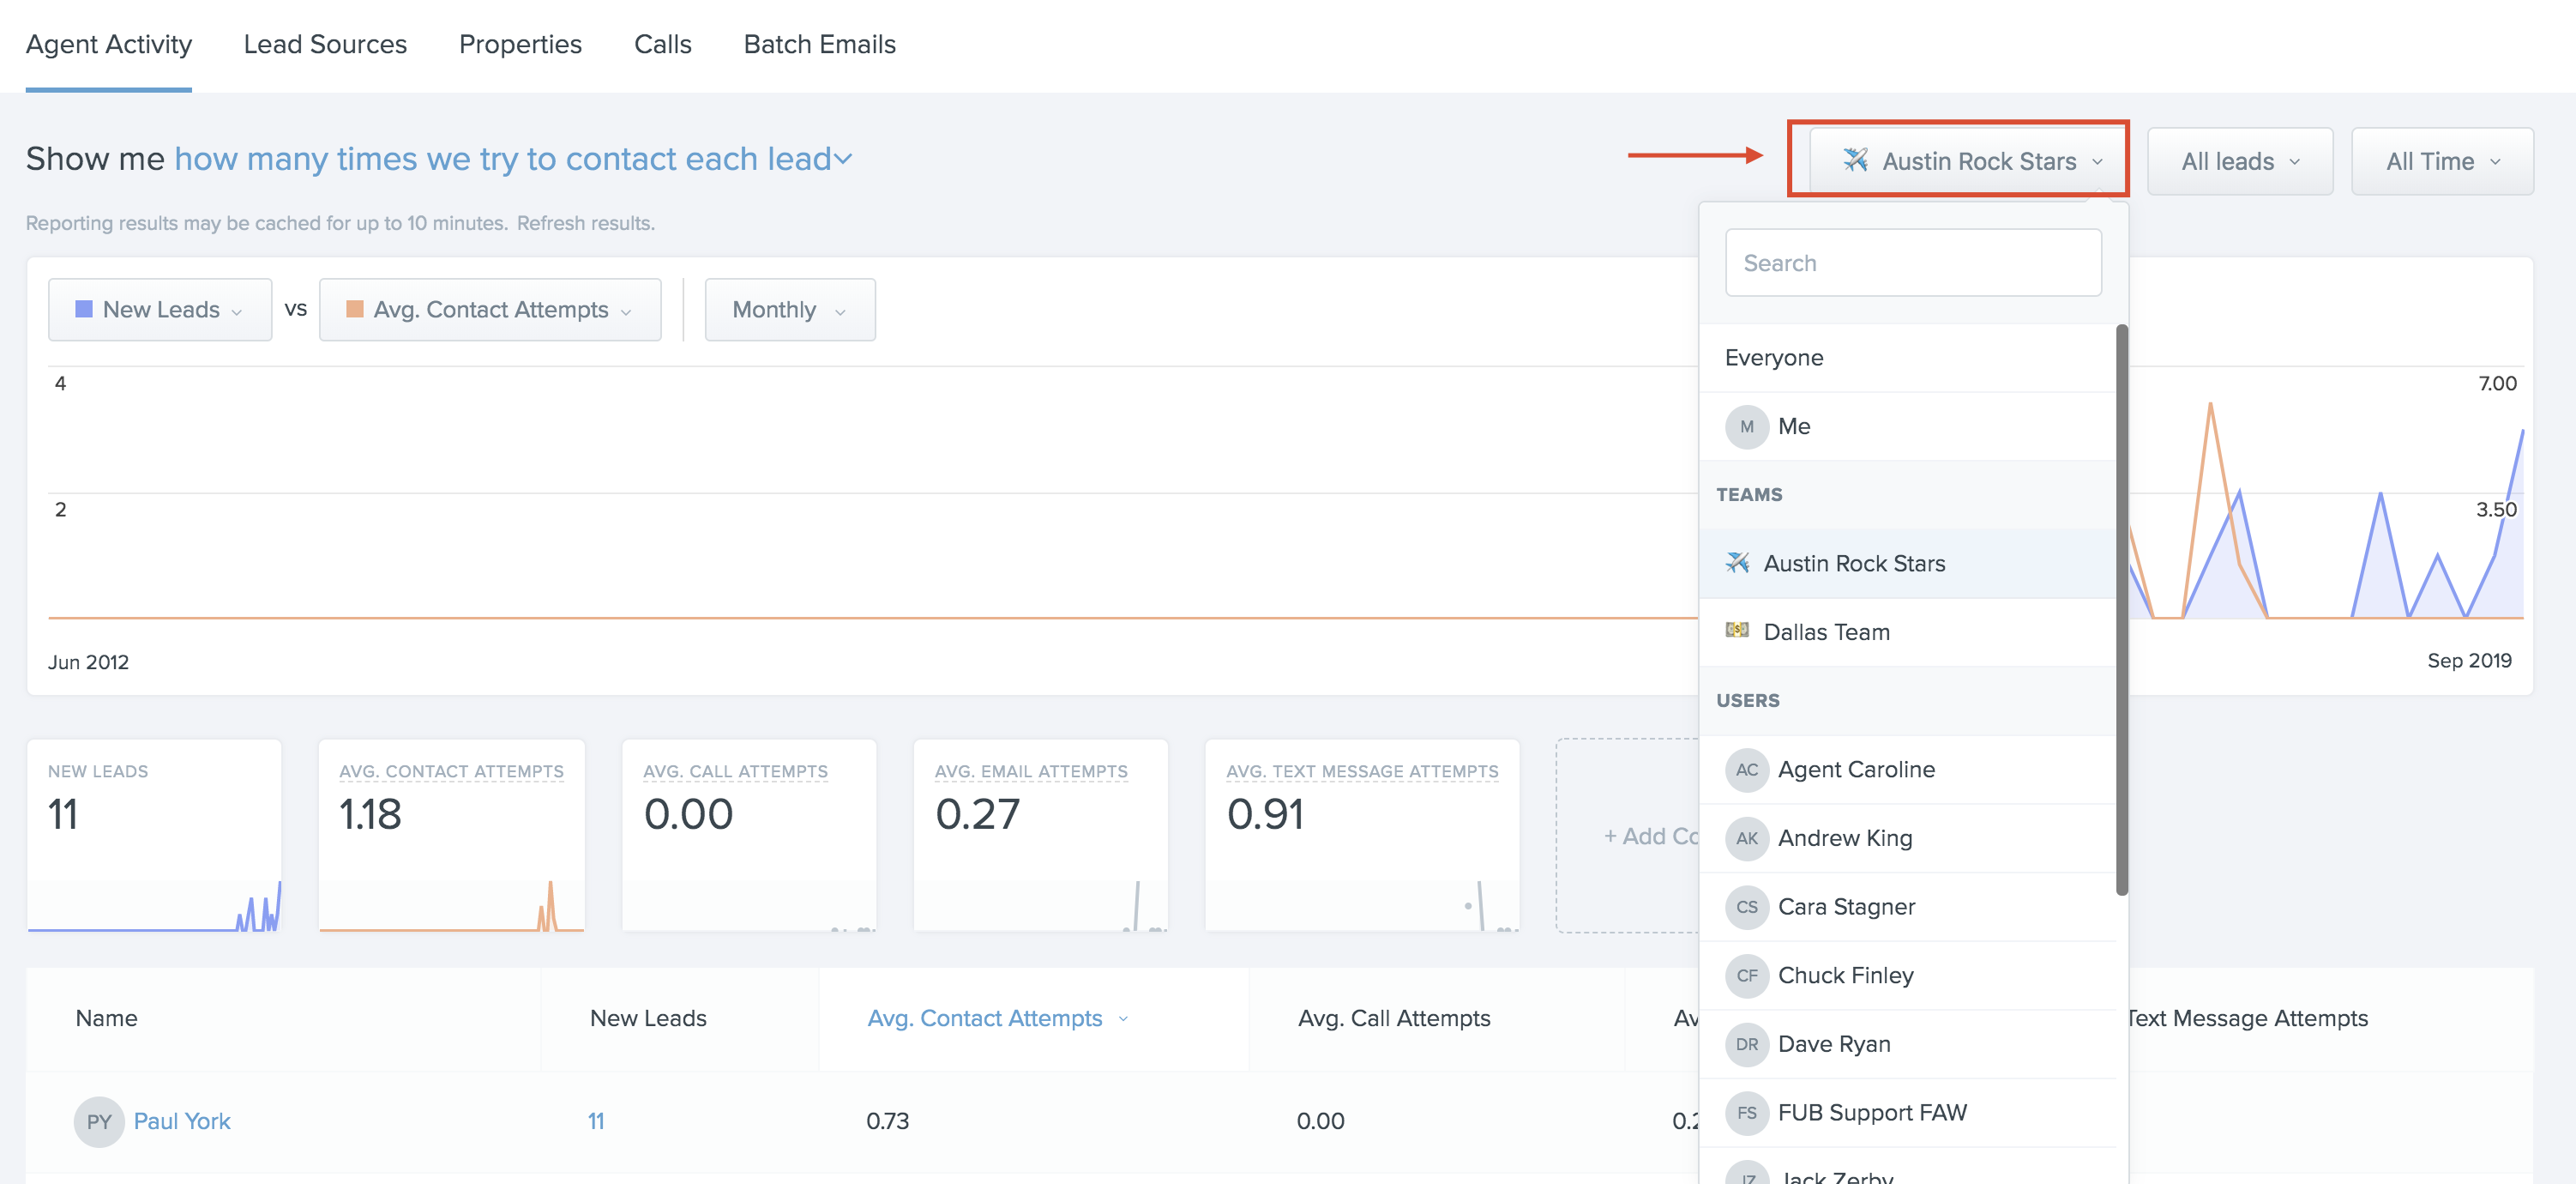Open the New Leads metric selector
This screenshot has height=1184, width=2576.
(x=160, y=311)
